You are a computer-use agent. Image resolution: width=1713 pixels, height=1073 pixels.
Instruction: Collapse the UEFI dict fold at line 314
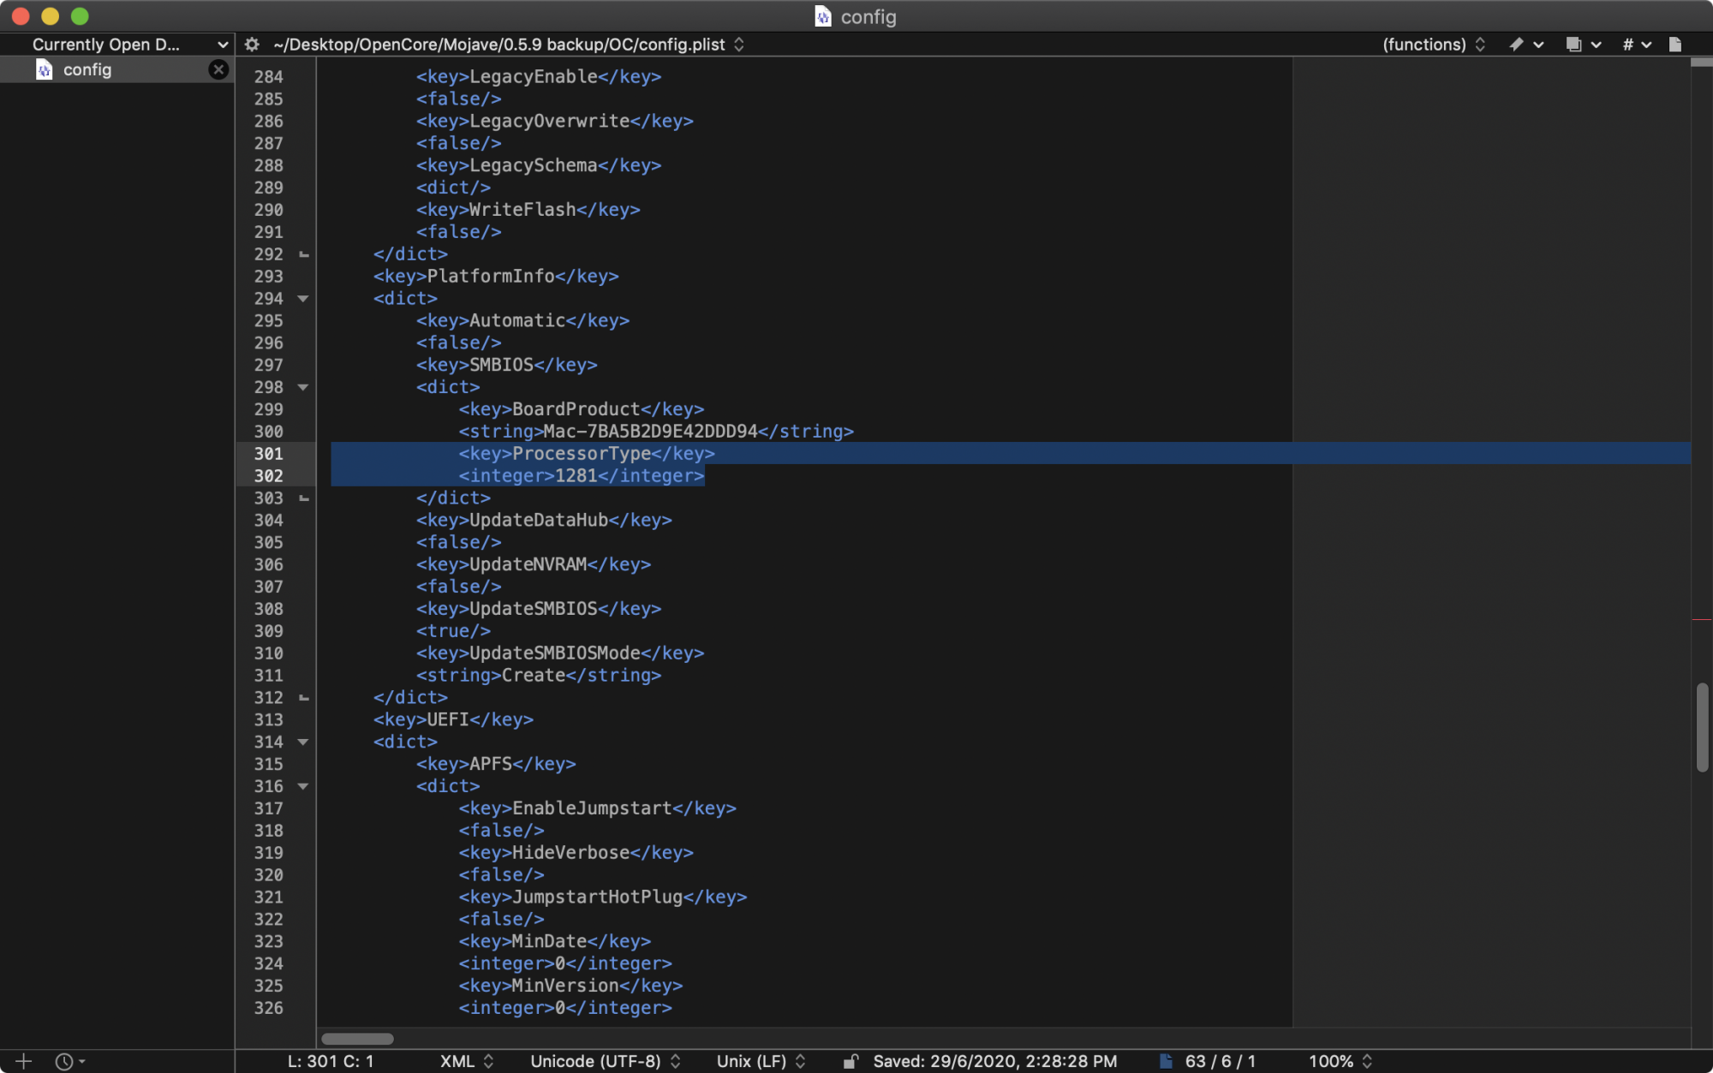pyautogui.click(x=303, y=742)
